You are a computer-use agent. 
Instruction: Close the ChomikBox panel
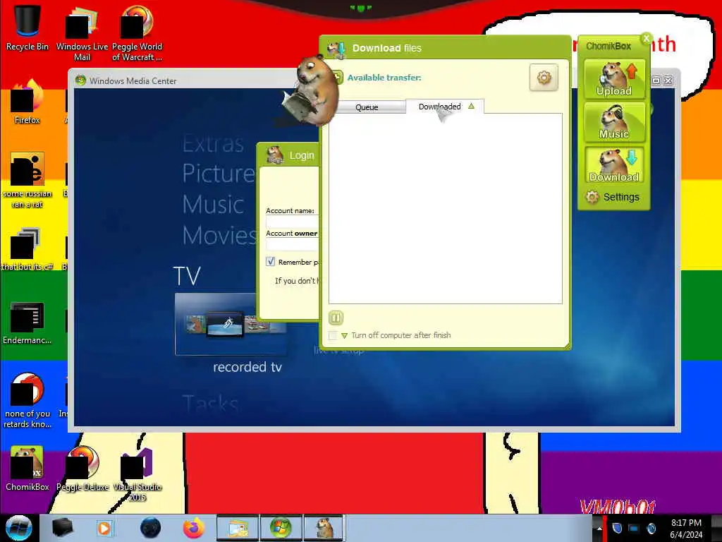click(646, 38)
